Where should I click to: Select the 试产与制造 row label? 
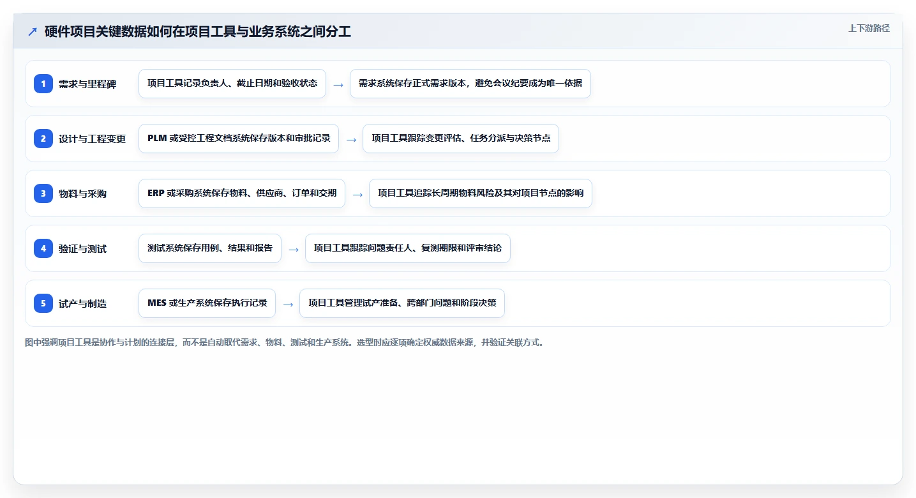click(x=82, y=303)
